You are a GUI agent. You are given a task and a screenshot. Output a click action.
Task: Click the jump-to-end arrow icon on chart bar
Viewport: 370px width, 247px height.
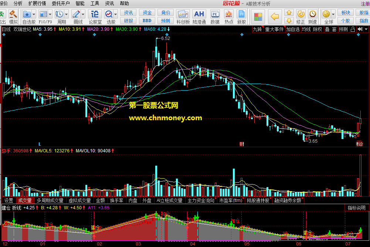(x=360, y=29)
